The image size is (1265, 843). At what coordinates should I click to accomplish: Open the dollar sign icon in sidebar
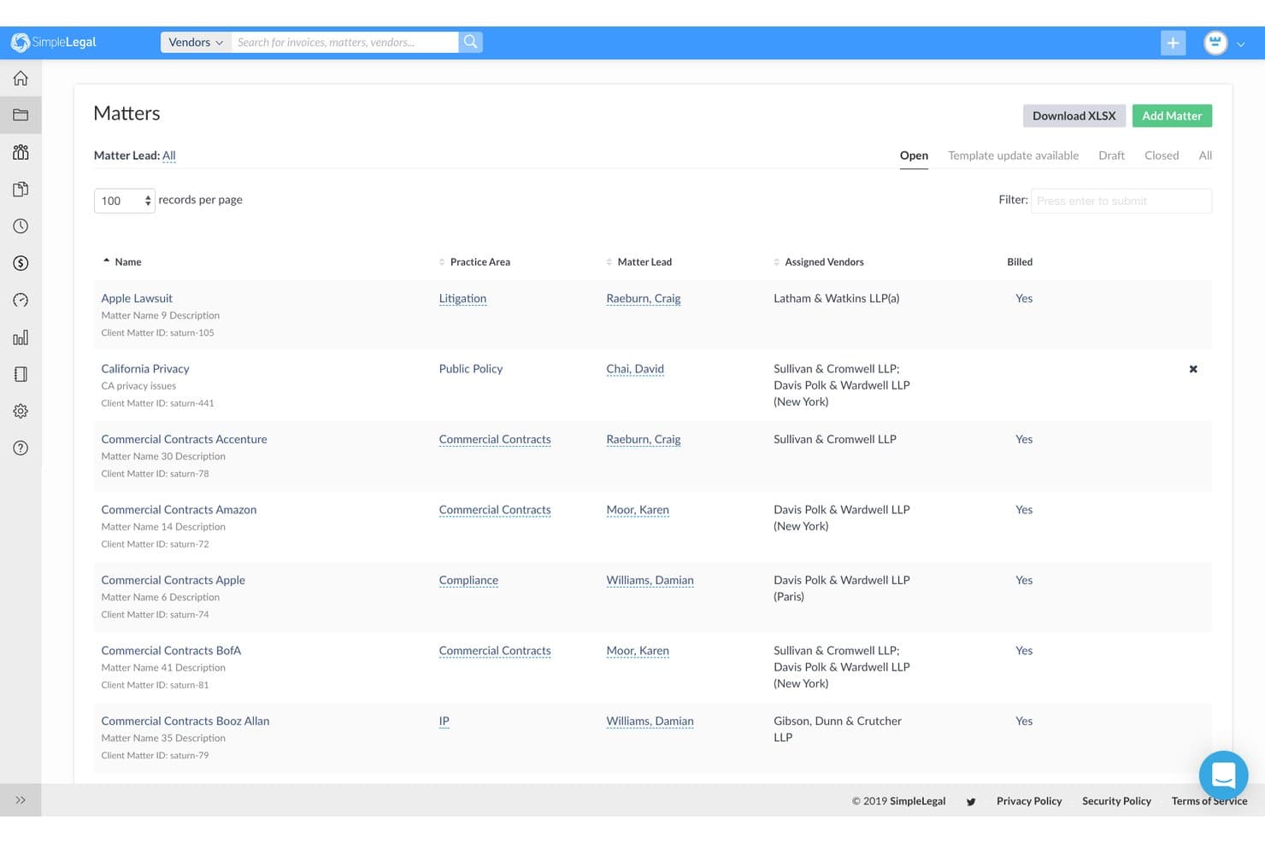click(21, 263)
